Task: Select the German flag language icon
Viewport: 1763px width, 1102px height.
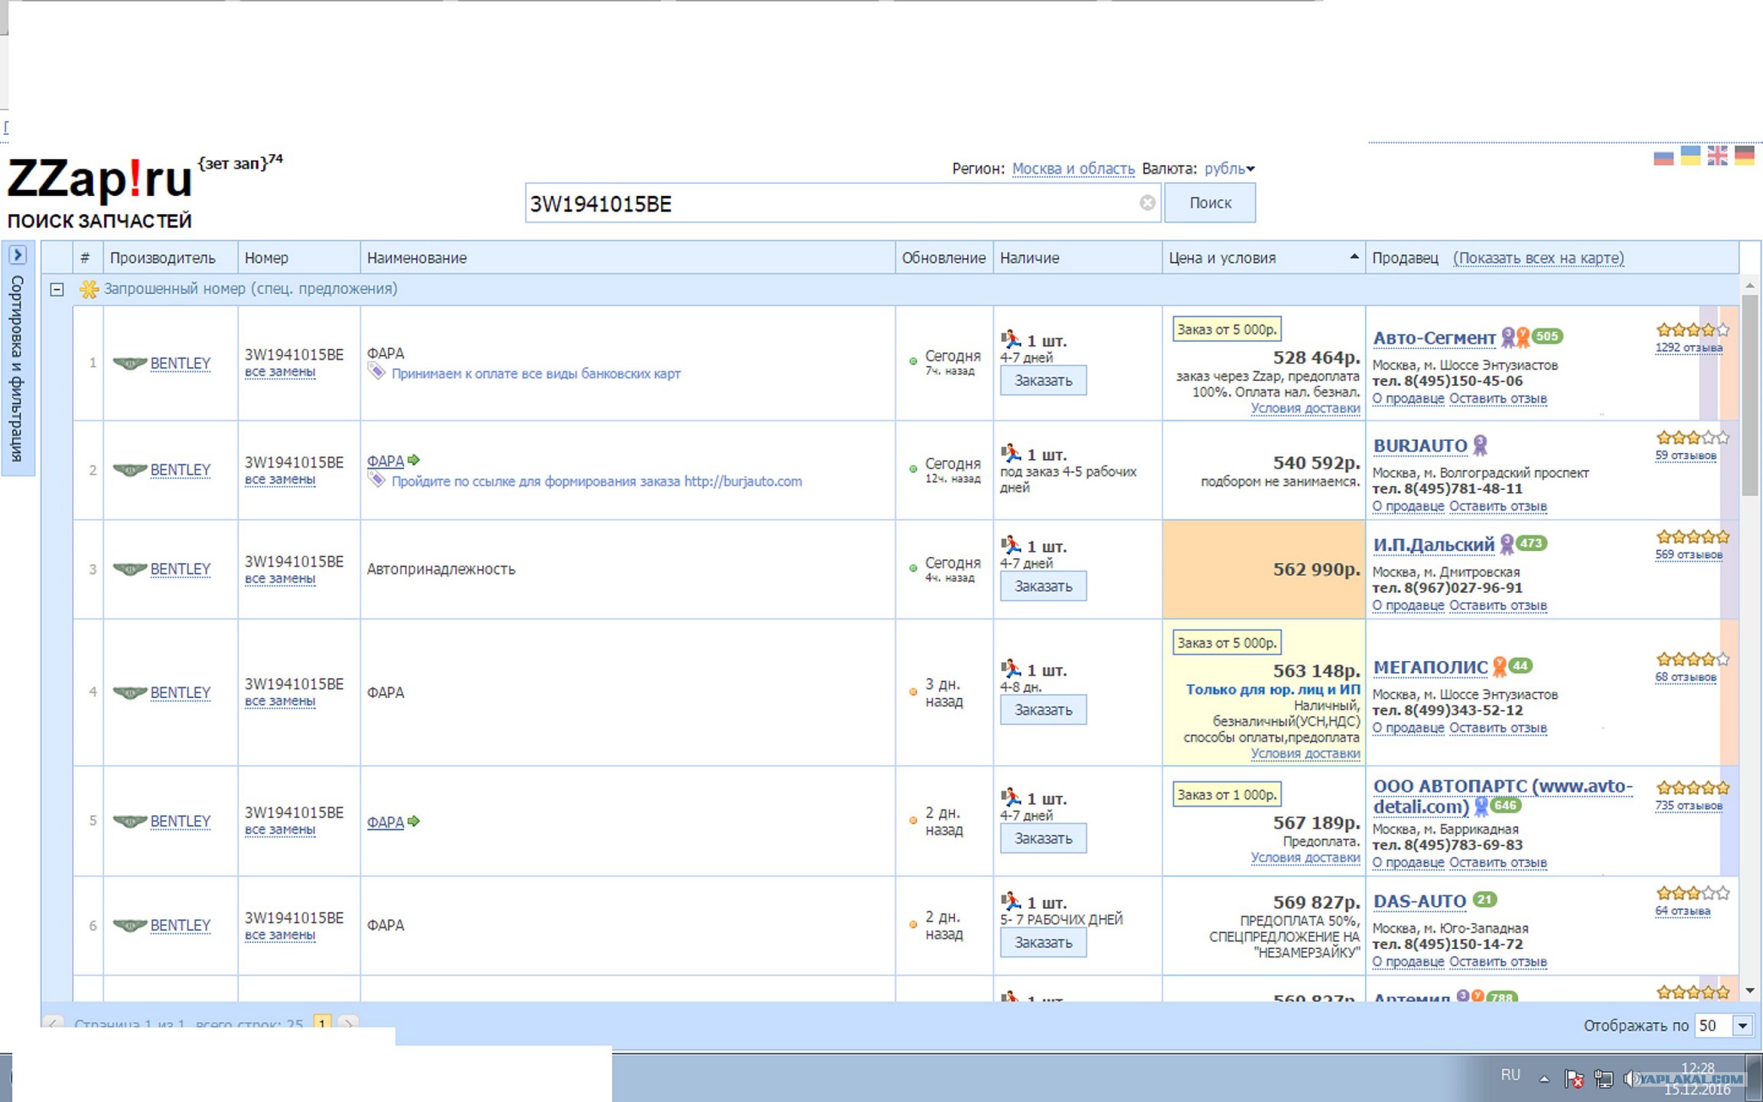Action: click(x=1745, y=156)
